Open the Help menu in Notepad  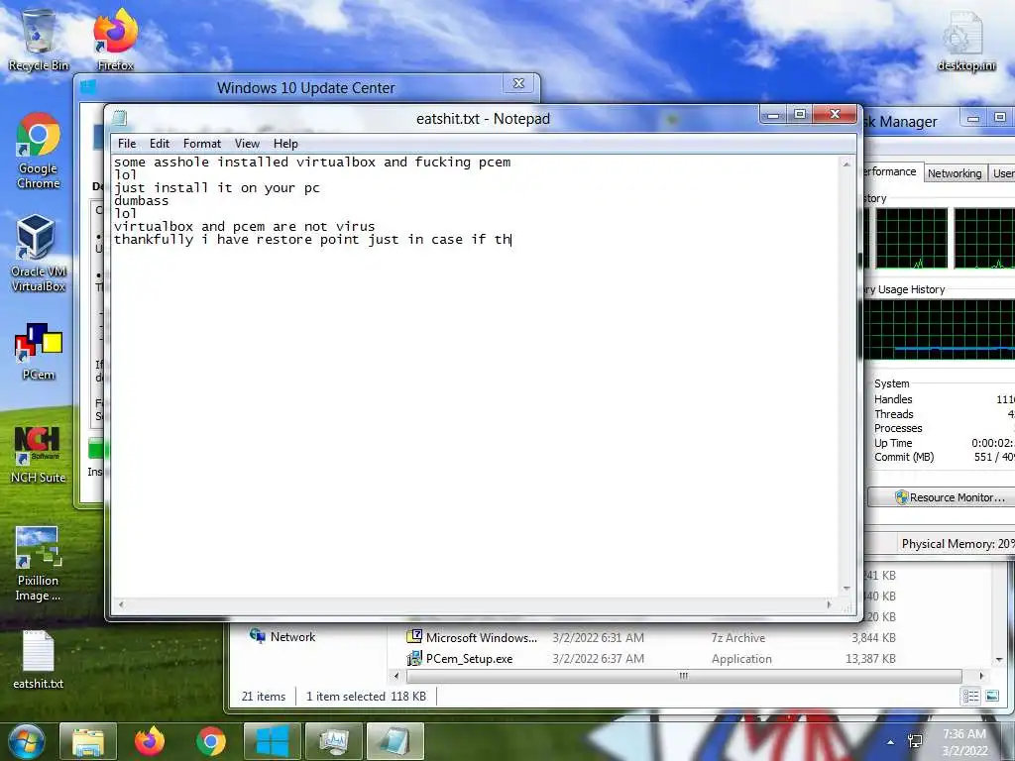285,144
